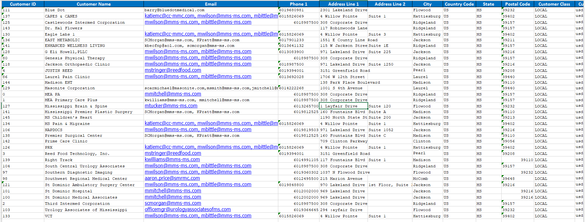Select the Address Line 2 column header
The image size is (585, 222).
[x=390, y=4]
